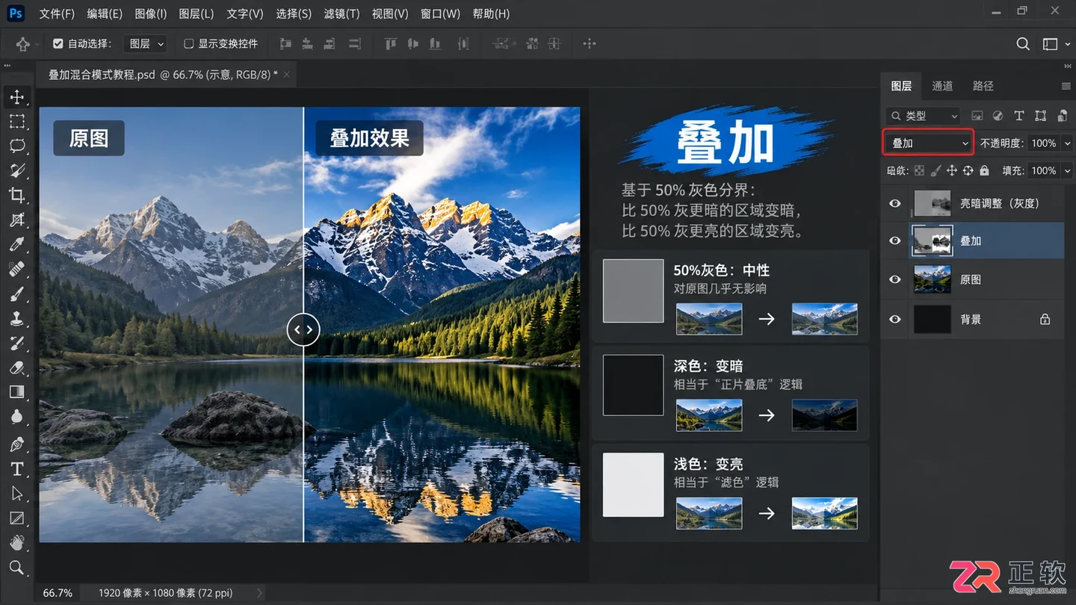Select the Move tool in toolbar

16,97
